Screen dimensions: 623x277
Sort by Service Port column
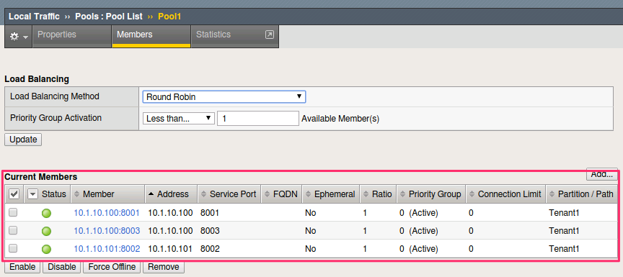(229, 194)
